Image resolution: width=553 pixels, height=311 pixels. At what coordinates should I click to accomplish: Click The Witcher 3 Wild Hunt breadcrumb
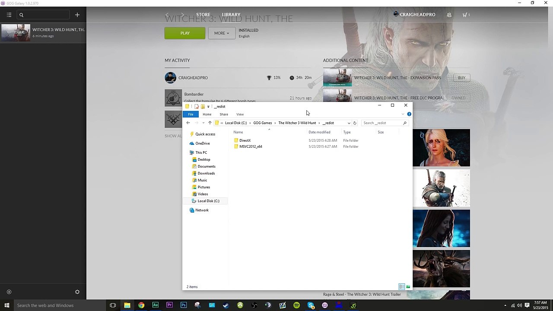point(297,123)
